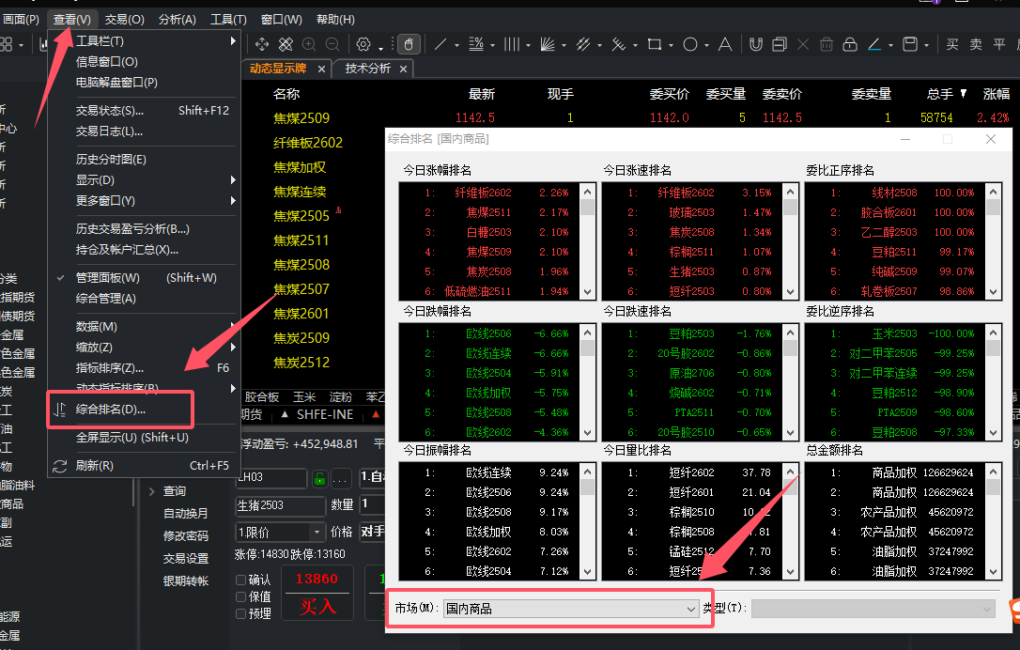Open the dropdown arrow next to line tool
This screenshot has height=650, width=1020.
click(456, 45)
